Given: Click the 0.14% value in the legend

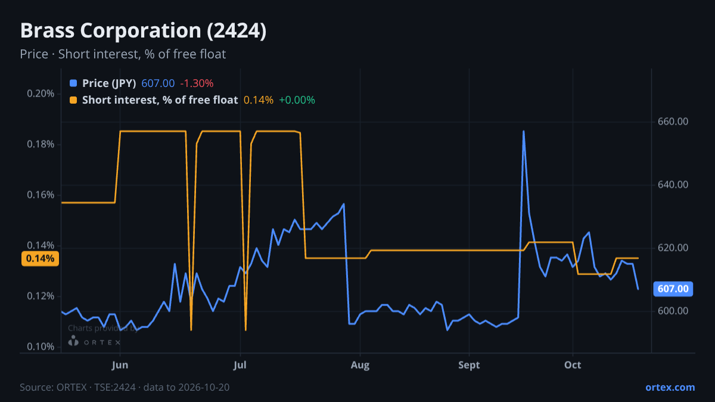Looking at the screenshot, I should pyautogui.click(x=259, y=100).
